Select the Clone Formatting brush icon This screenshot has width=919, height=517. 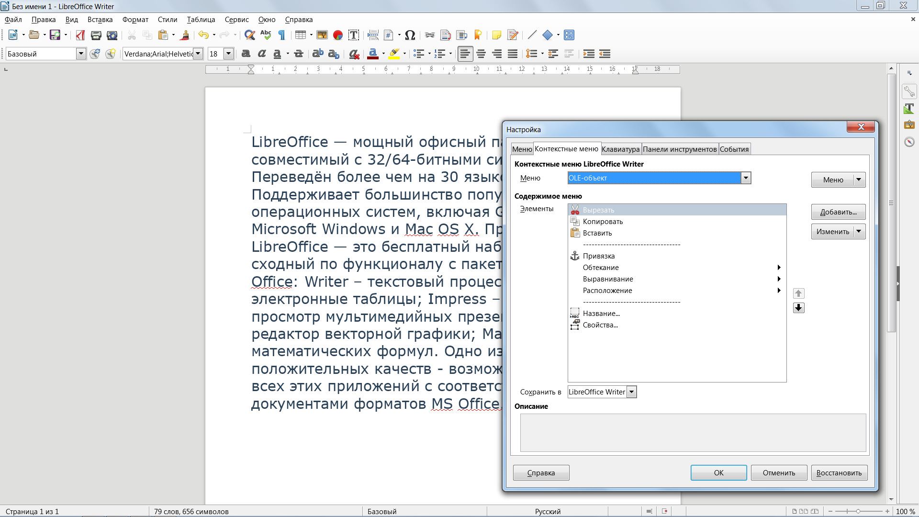click(x=185, y=35)
